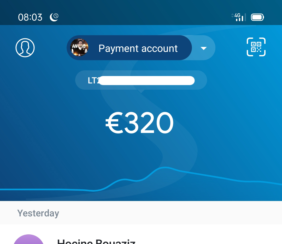This screenshot has height=244, width=282.
Task: Tap the battery status icon
Action: [x=257, y=17]
